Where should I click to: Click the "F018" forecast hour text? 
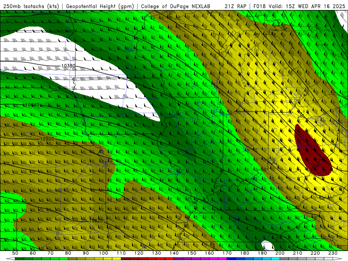260,6
